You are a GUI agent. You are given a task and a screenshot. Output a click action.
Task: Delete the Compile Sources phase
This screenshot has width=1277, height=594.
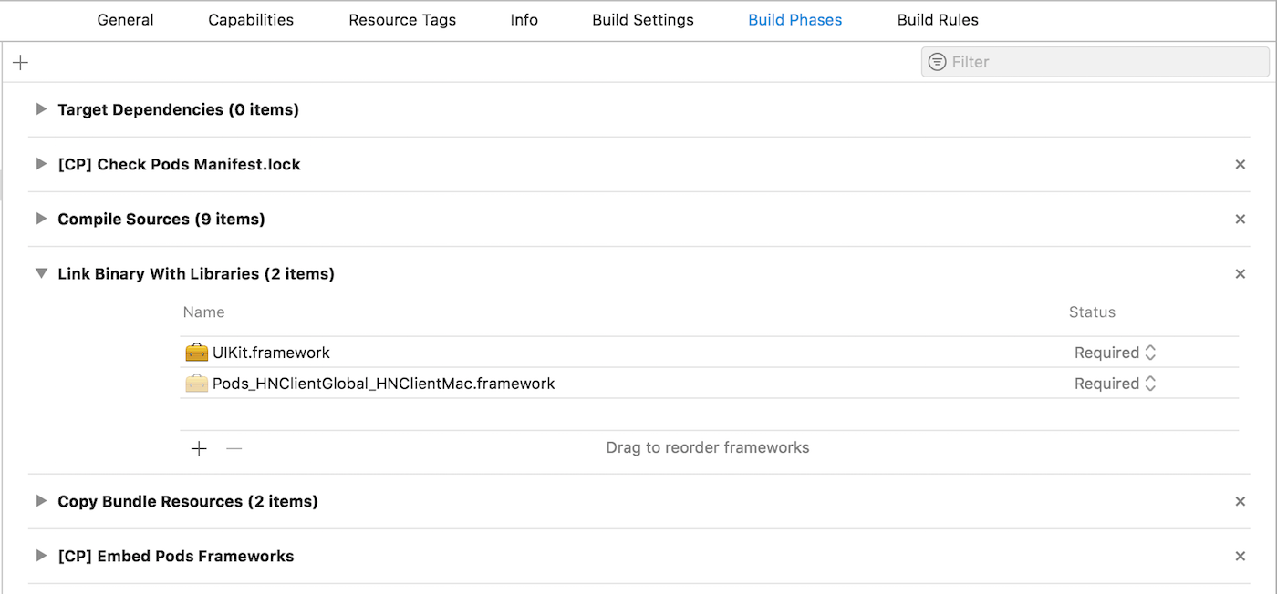(1240, 220)
